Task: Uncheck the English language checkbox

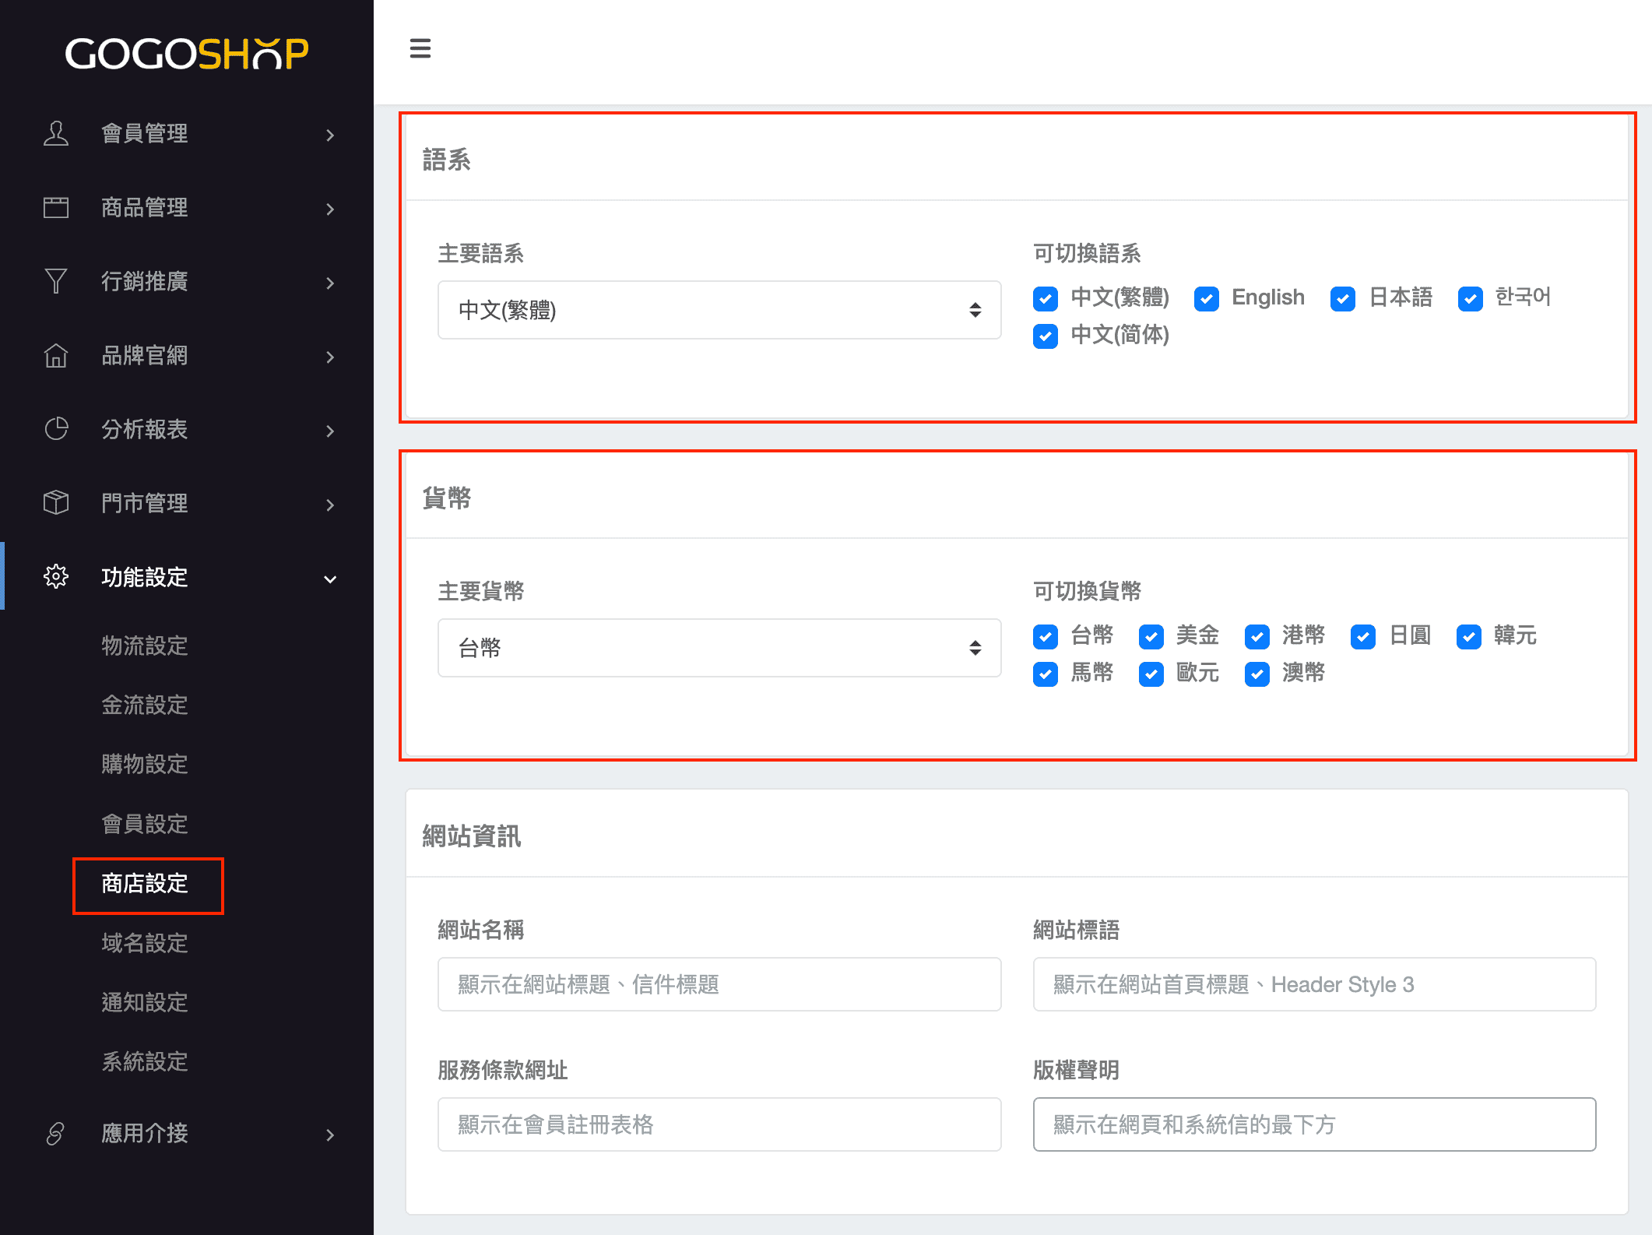Action: coord(1207,299)
